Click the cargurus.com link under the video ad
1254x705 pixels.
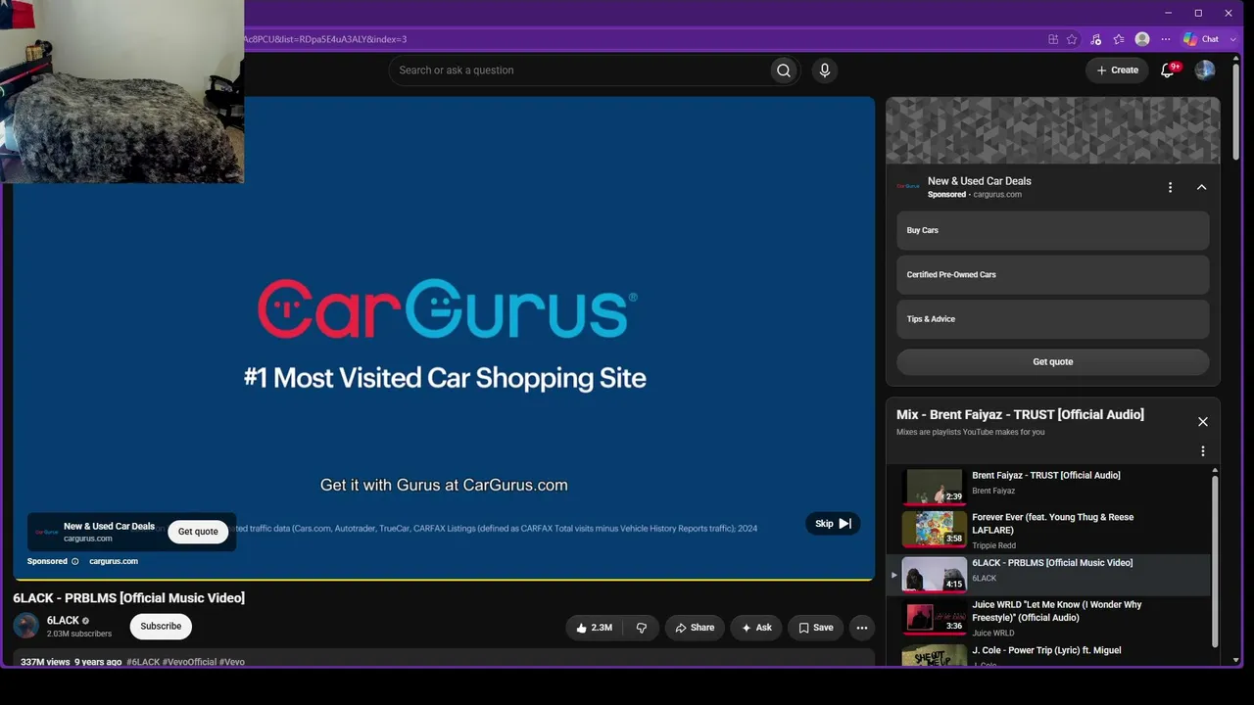[114, 562]
